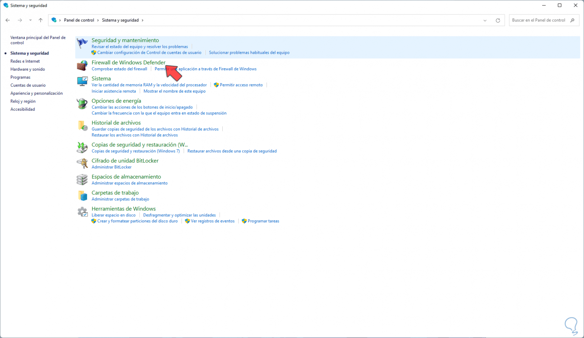584x338 pixels.
Task: Refresh the Control Panel view
Action: tap(498, 20)
